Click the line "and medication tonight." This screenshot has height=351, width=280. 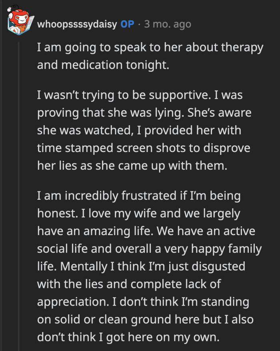coord(103,65)
